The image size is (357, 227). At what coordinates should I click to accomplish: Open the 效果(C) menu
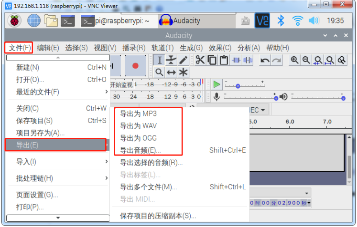tap(220, 48)
